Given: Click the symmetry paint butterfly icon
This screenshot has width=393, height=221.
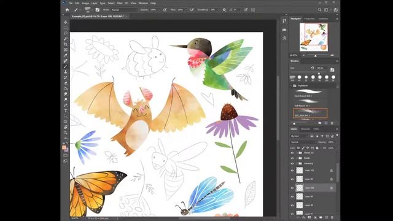Looking at the screenshot, I should coord(253,10).
